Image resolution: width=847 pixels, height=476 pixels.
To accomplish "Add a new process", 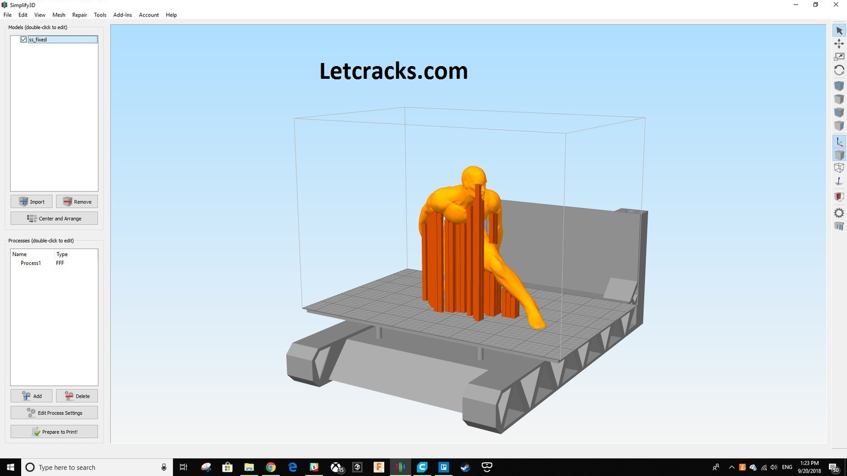I will 31,396.
